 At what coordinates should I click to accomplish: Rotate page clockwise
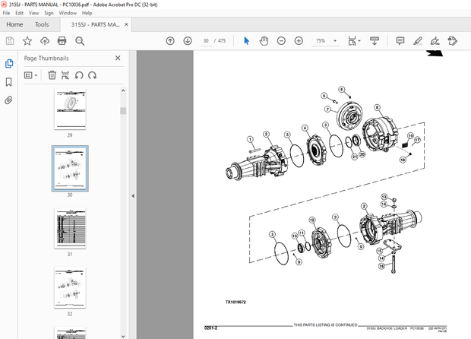pyautogui.click(x=92, y=75)
